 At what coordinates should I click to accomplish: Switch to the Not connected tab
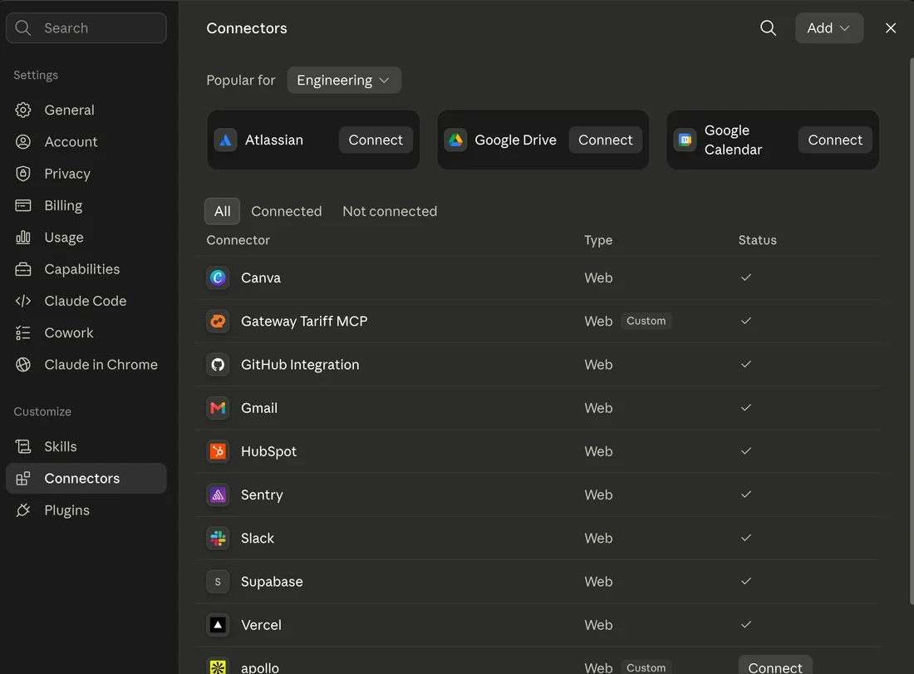click(x=390, y=211)
